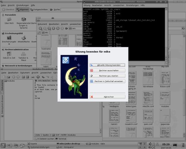Select mke2fs.conf file in Konqueror
The image size is (186, 149).
pos(148,100)
